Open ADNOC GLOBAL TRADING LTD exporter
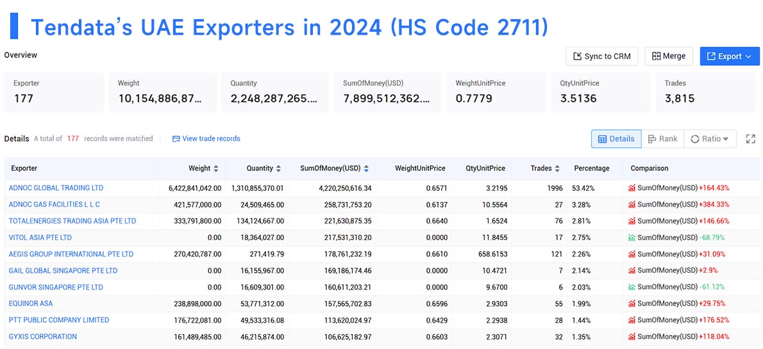Screen dimensions: 763x349 (56, 188)
